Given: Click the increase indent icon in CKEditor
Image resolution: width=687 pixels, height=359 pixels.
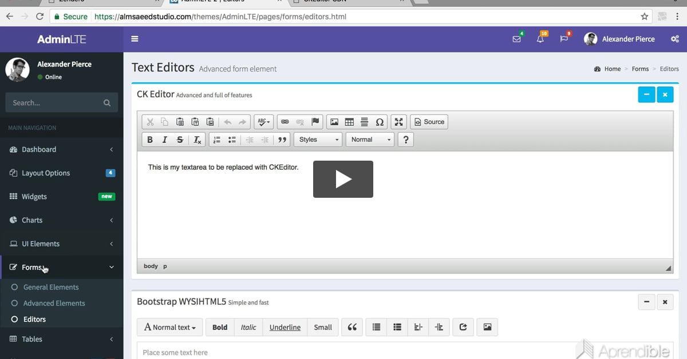Looking at the screenshot, I should coord(264,139).
